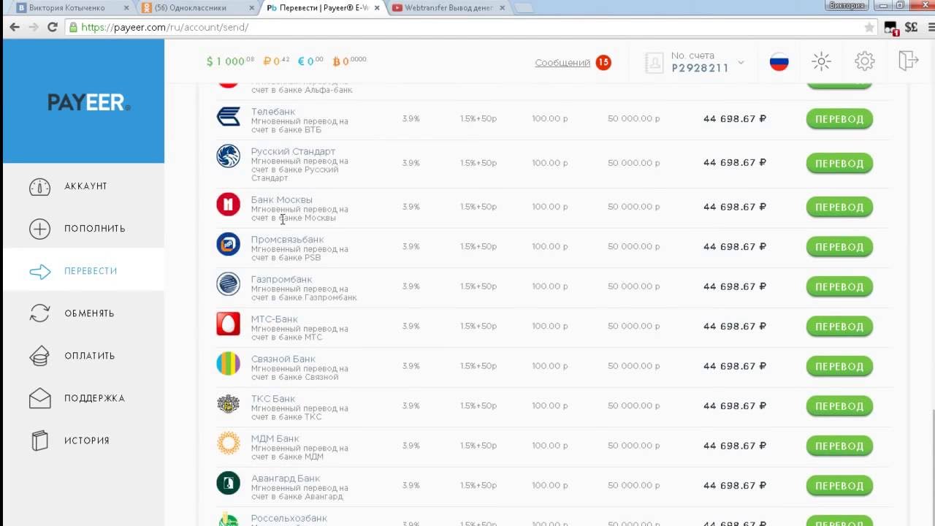Reload the page with refresh icon
Screen dimensions: 935x526
click(x=53, y=27)
